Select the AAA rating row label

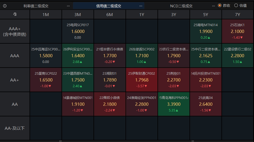15,56
